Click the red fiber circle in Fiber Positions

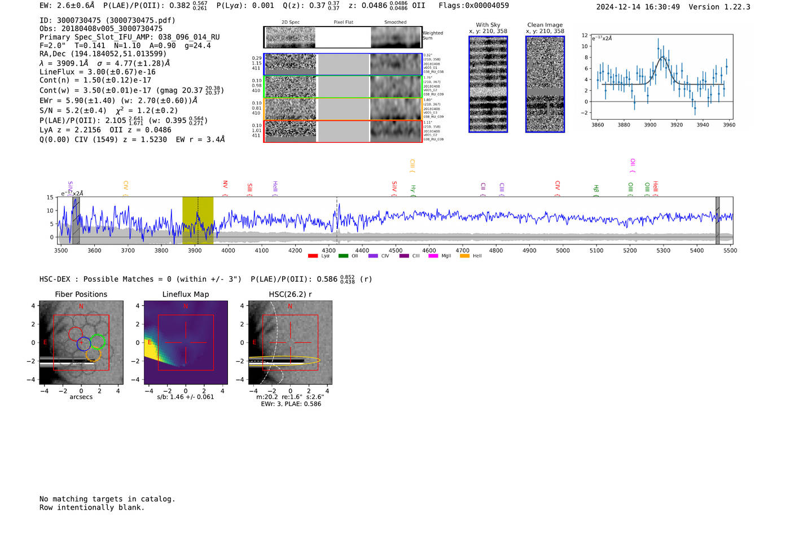76,334
